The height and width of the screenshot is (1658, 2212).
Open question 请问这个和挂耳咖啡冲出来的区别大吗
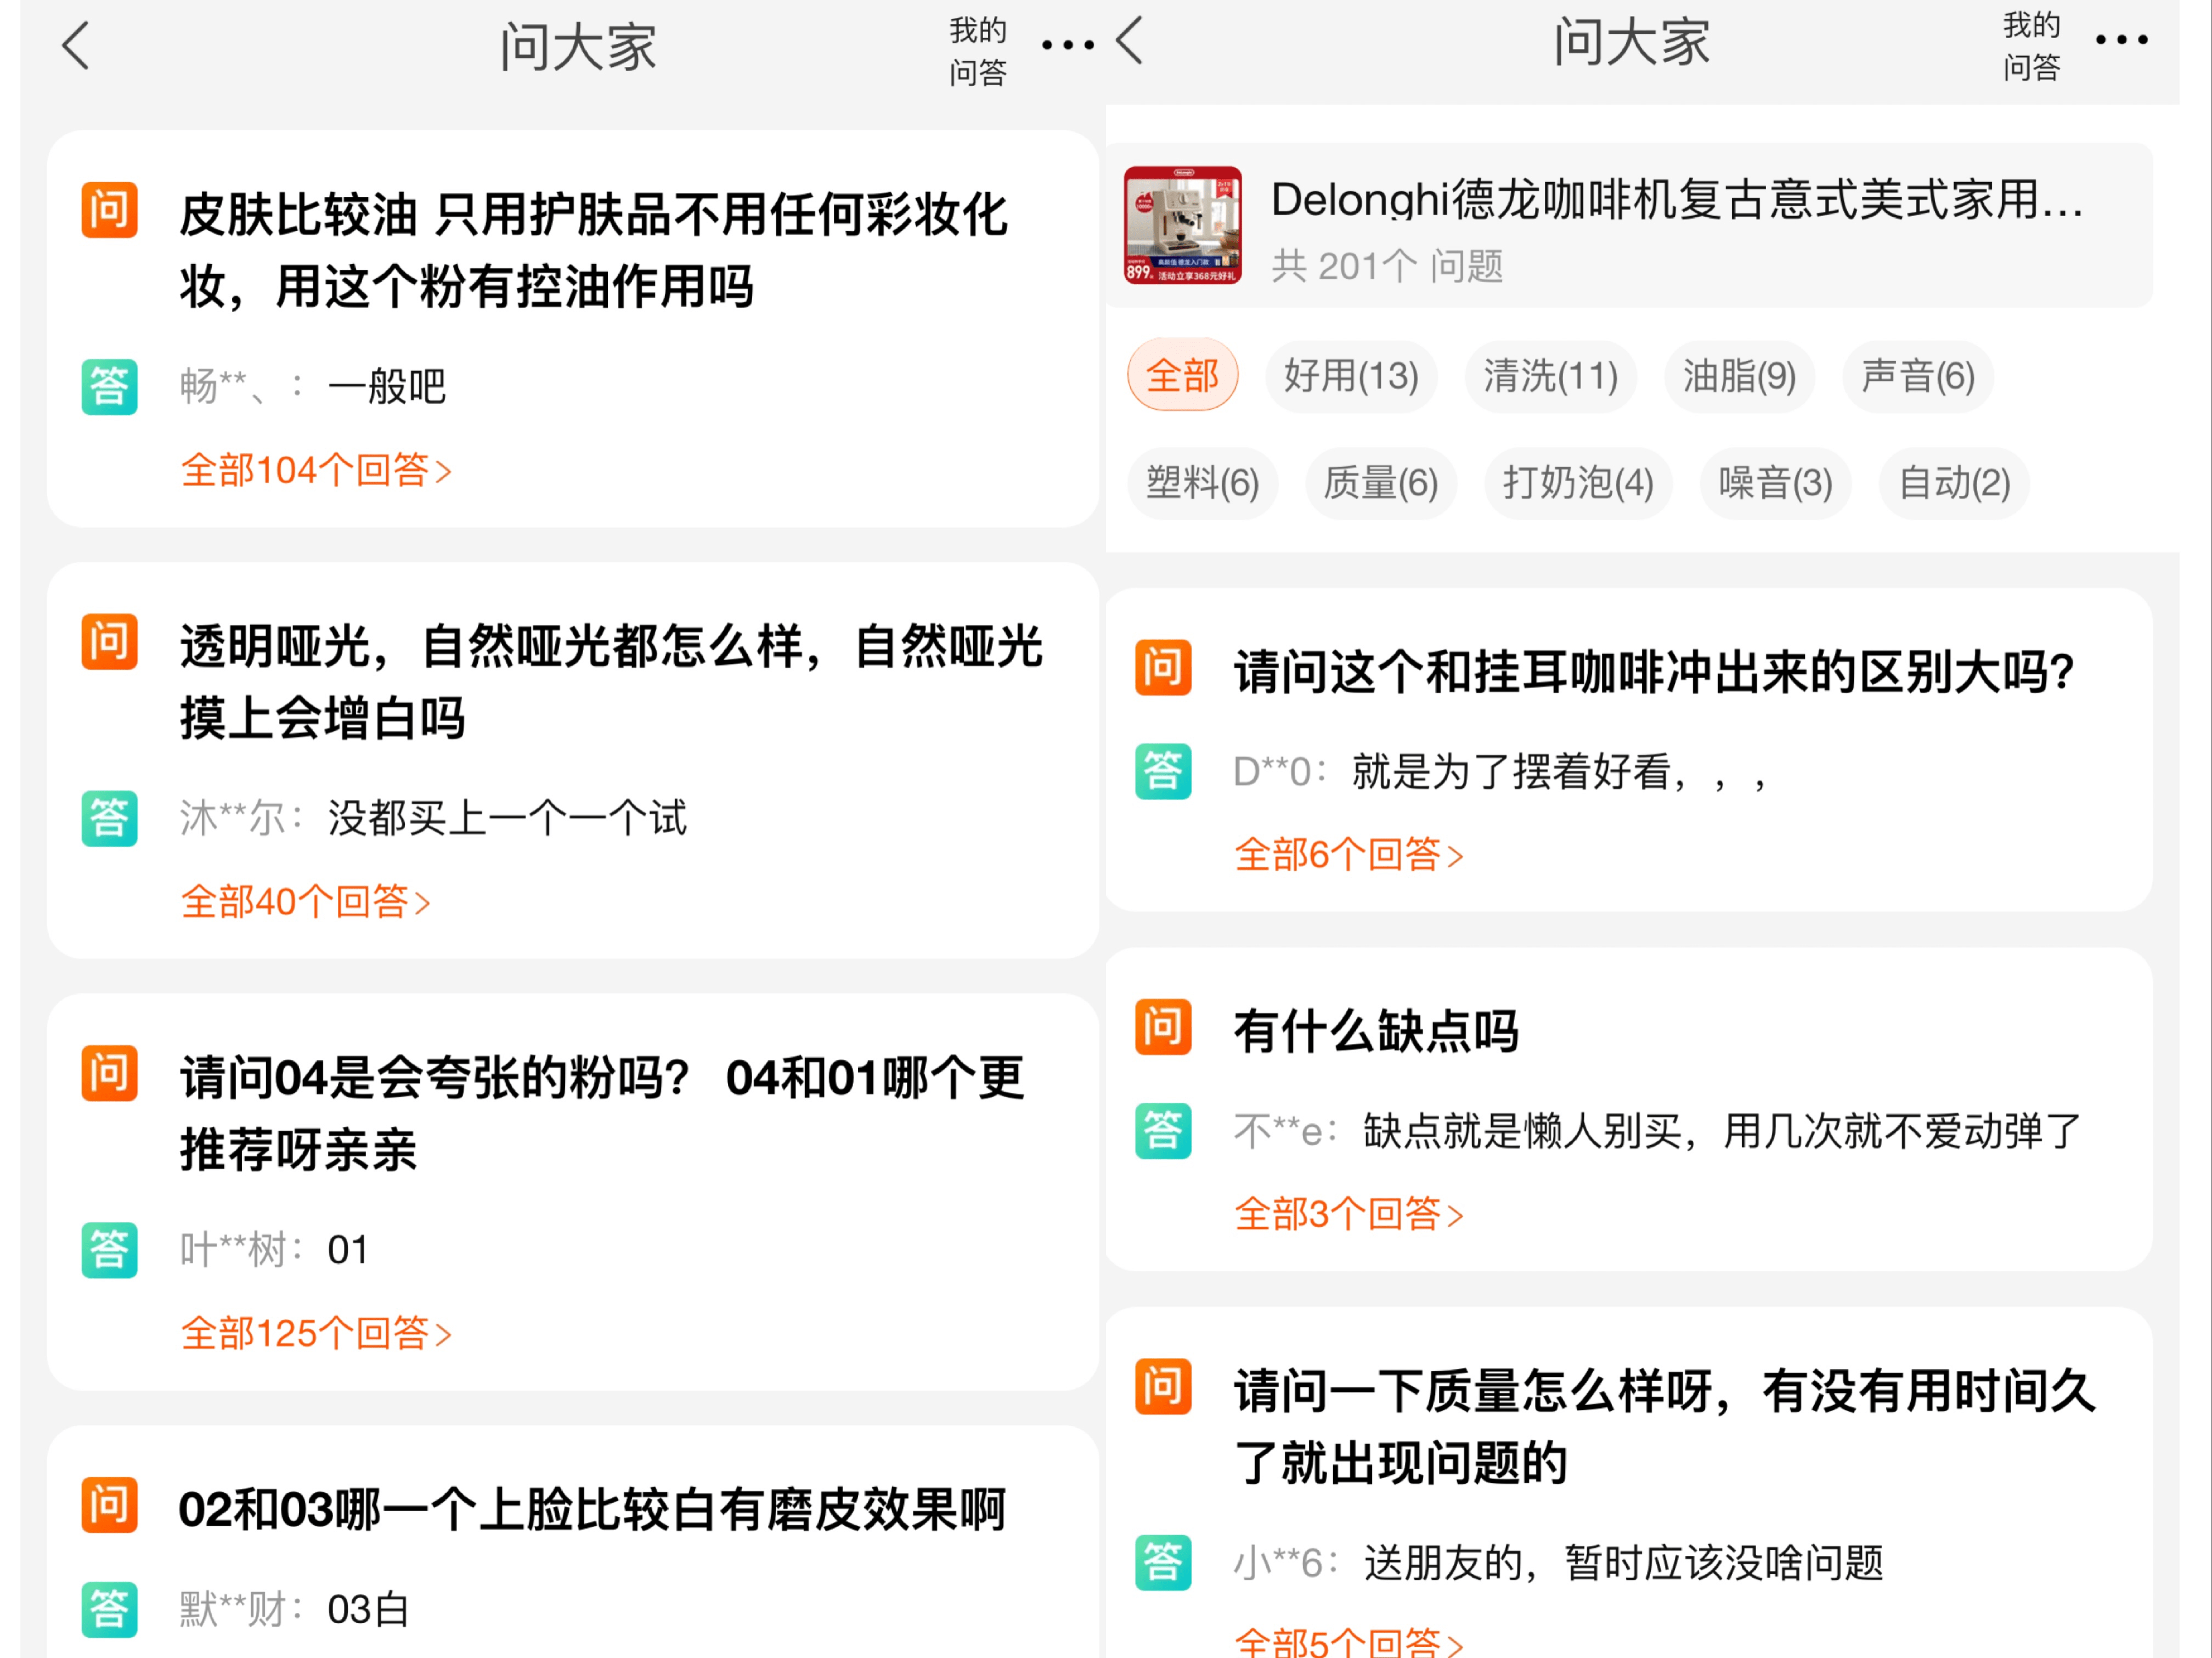[x=1654, y=671]
